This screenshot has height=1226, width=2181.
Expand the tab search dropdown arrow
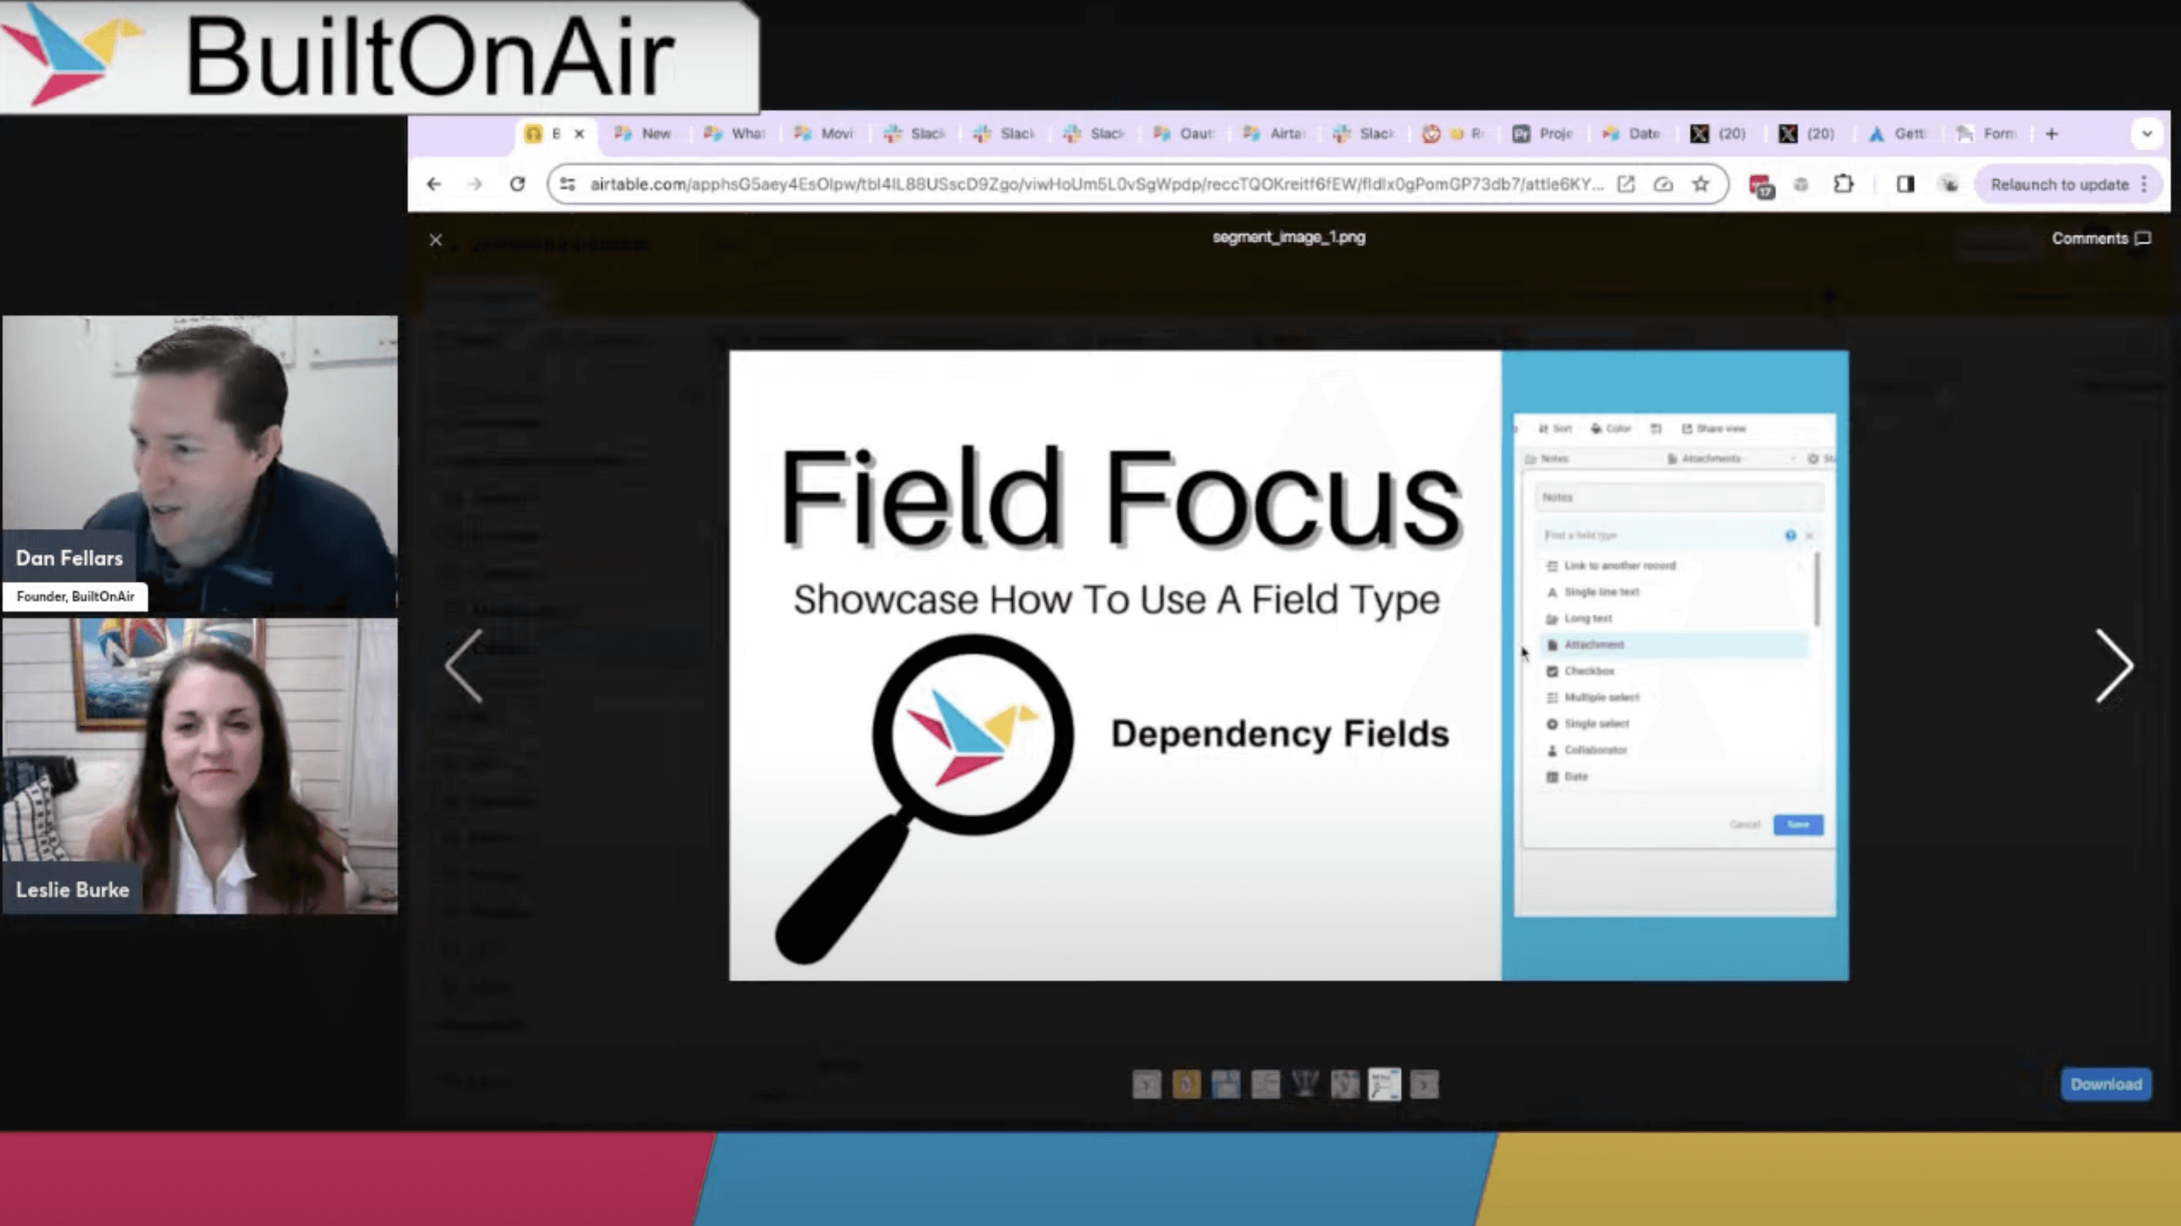point(2146,134)
